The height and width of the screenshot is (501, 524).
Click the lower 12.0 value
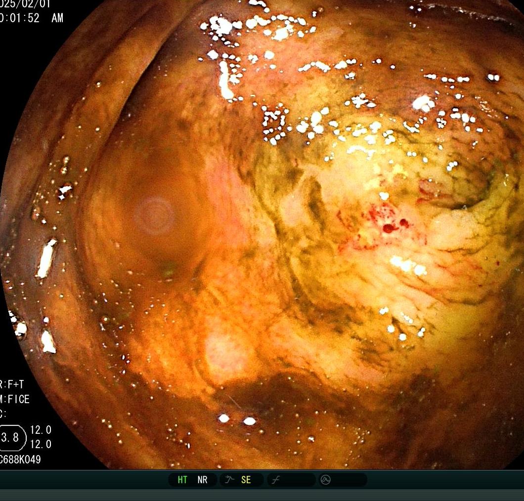click(x=41, y=444)
